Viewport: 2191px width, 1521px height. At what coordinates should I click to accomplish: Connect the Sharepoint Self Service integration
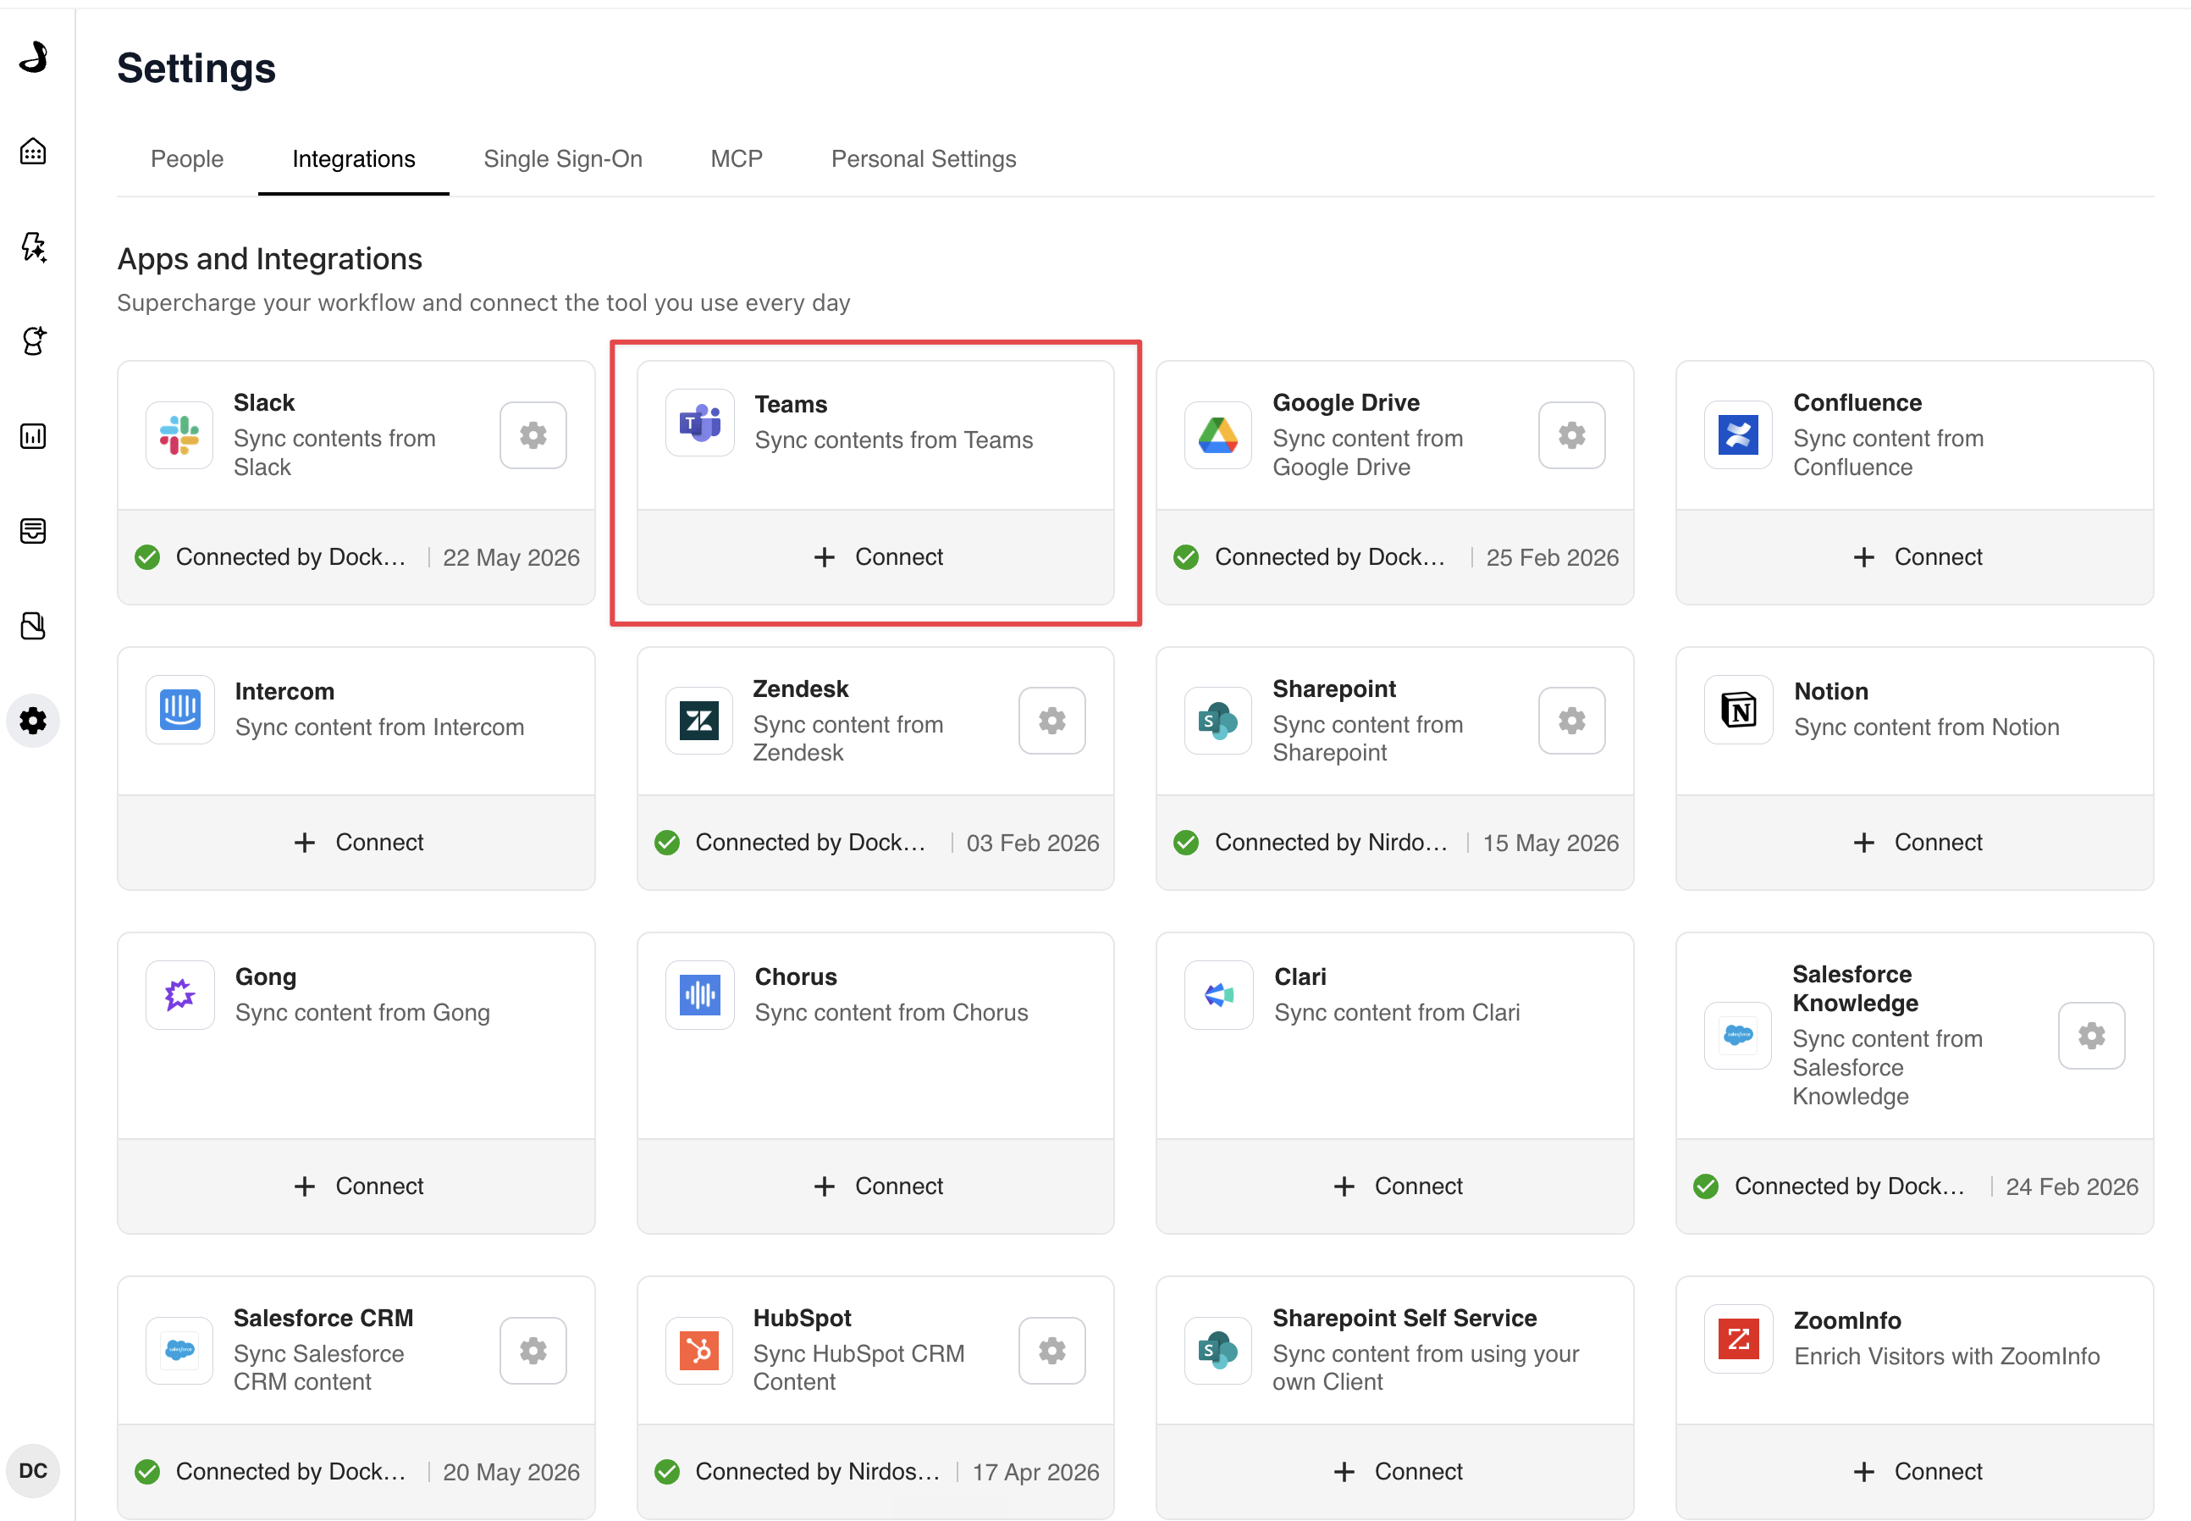pos(1395,1471)
